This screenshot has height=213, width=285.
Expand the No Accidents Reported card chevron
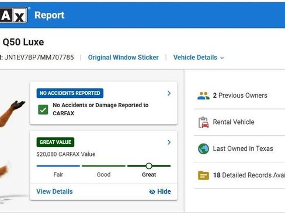[169, 93]
